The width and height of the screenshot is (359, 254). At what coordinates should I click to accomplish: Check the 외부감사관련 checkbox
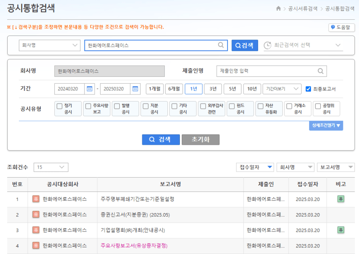click(203, 106)
